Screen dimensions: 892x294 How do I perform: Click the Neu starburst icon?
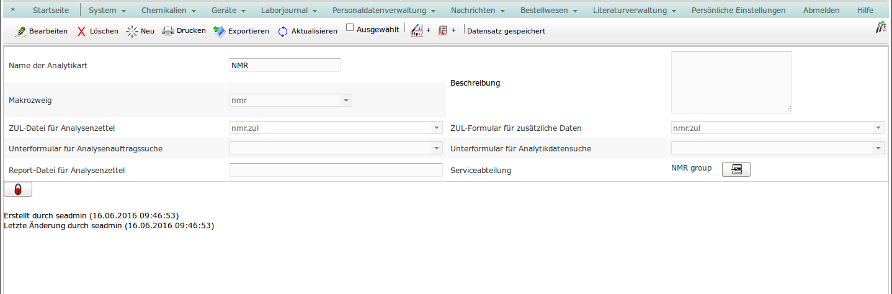[x=132, y=31]
